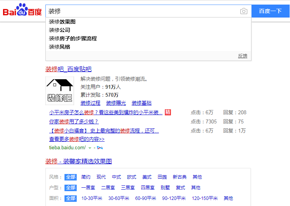The image size is (290, 206).
Task: Click the 反馈 feedback link
Action: click(243, 56)
